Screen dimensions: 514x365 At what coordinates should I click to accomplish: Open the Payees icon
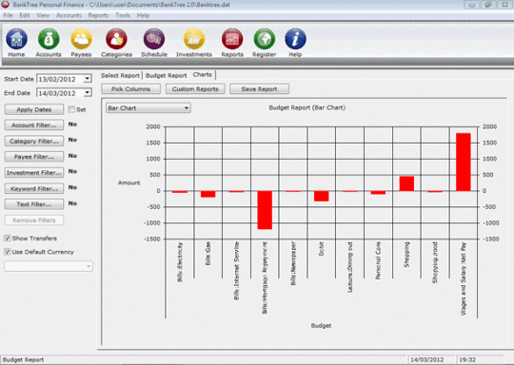tap(81, 39)
